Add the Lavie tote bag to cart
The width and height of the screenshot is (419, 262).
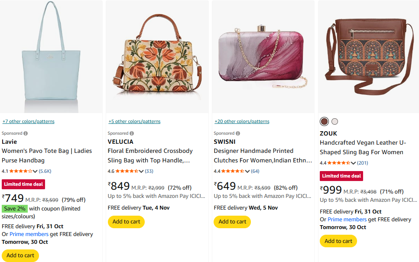coord(20,256)
